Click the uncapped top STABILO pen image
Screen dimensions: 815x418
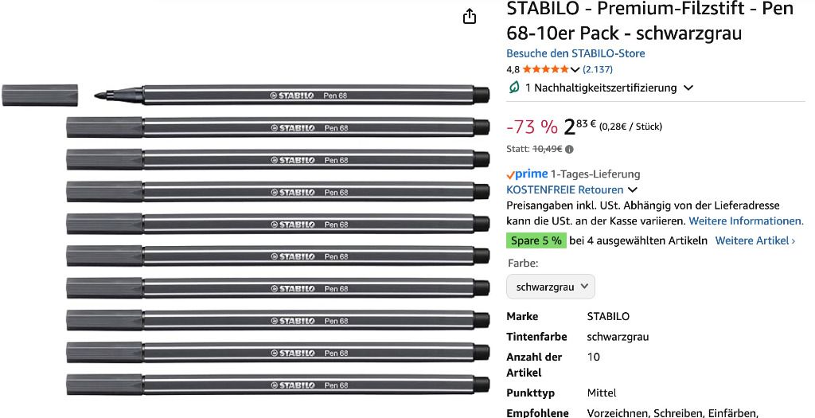click(291, 96)
